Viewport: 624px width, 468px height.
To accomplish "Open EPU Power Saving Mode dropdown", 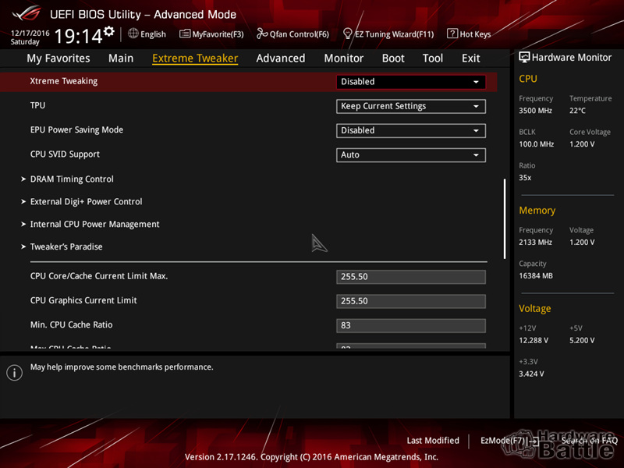I will pos(411,130).
